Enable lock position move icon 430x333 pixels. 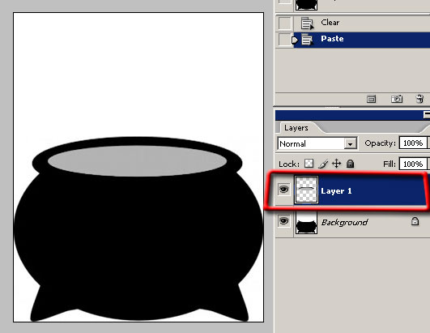click(337, 164)
